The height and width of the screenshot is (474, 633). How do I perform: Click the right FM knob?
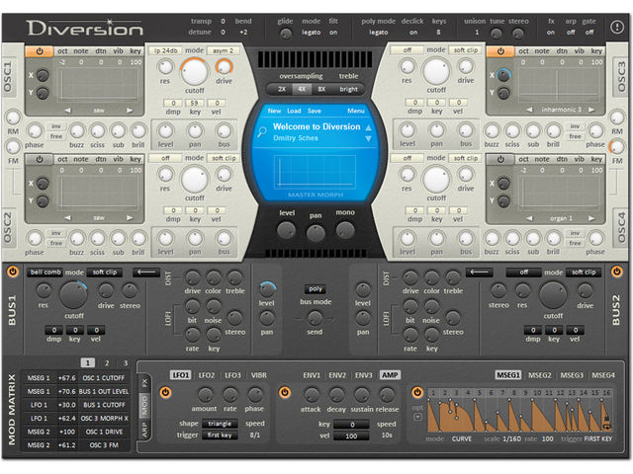point(617,147)
